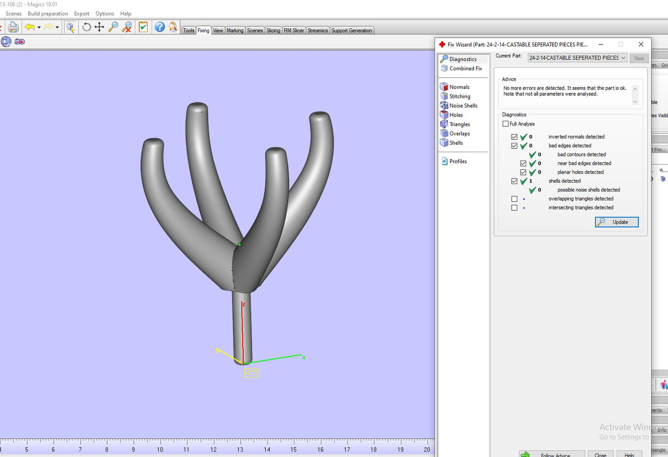Check overlapping triangles detected option
This screenshot has height=457, width=668.
[x=515, y=199]
